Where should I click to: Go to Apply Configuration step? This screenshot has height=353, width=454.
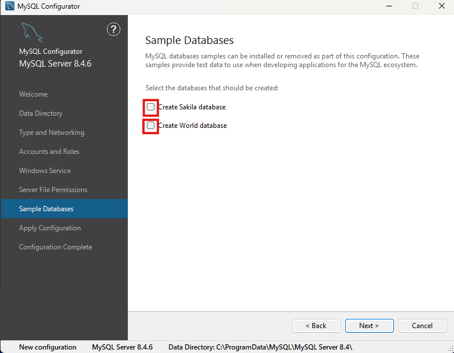pos(50,228)
